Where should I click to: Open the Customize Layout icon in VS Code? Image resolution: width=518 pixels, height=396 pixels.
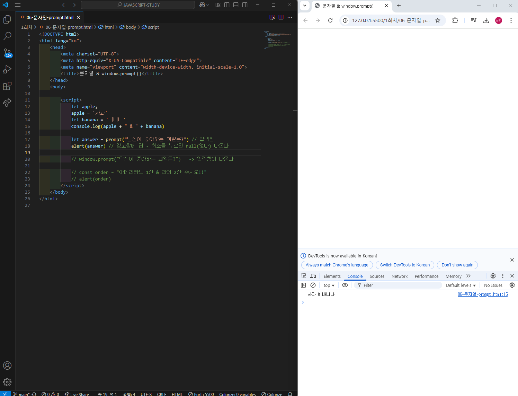pos(218,5)
